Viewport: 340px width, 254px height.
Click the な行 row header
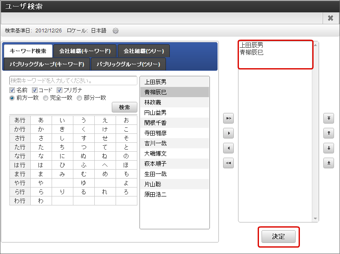point(20,156)
